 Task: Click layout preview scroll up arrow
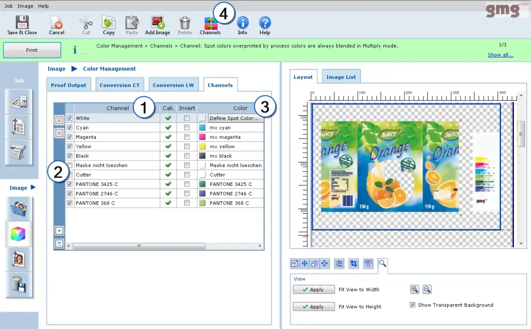[521, 95]
